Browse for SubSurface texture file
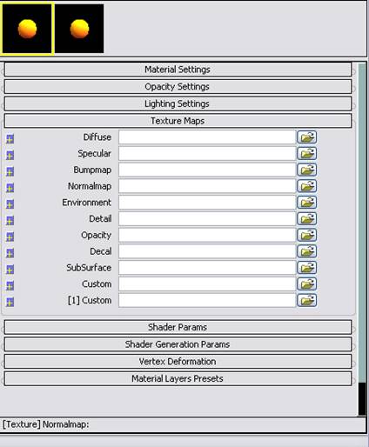 [x=307, y=268]
